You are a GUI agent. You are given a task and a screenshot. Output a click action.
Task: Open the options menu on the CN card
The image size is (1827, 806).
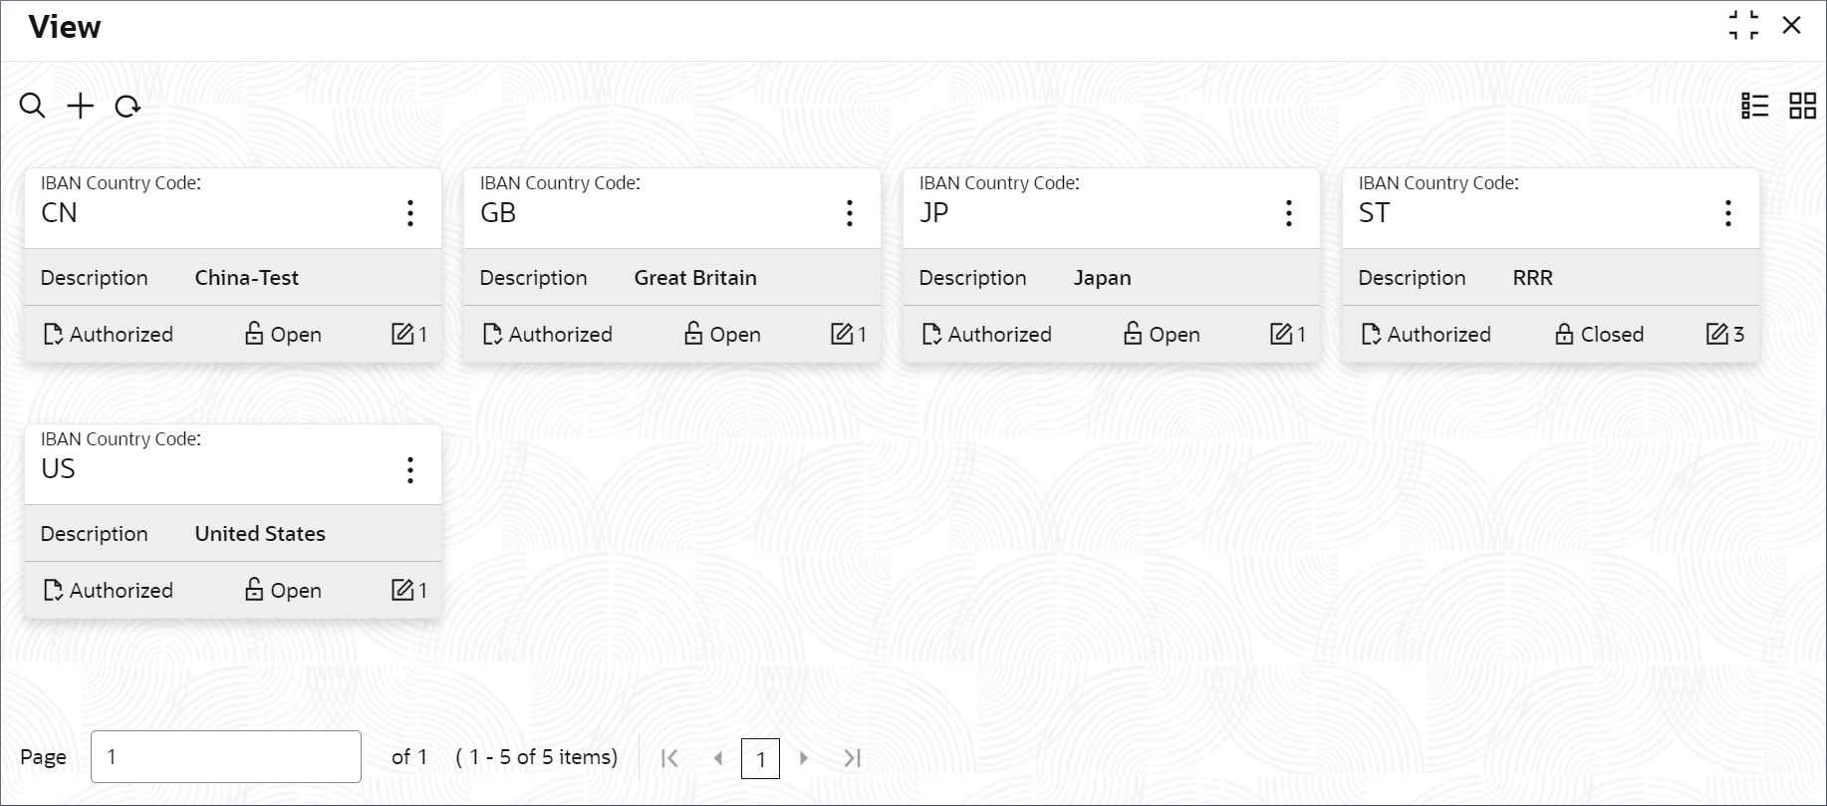click(x=410, y=213)
